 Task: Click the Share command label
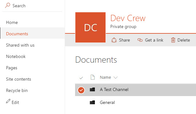[124, 40]
